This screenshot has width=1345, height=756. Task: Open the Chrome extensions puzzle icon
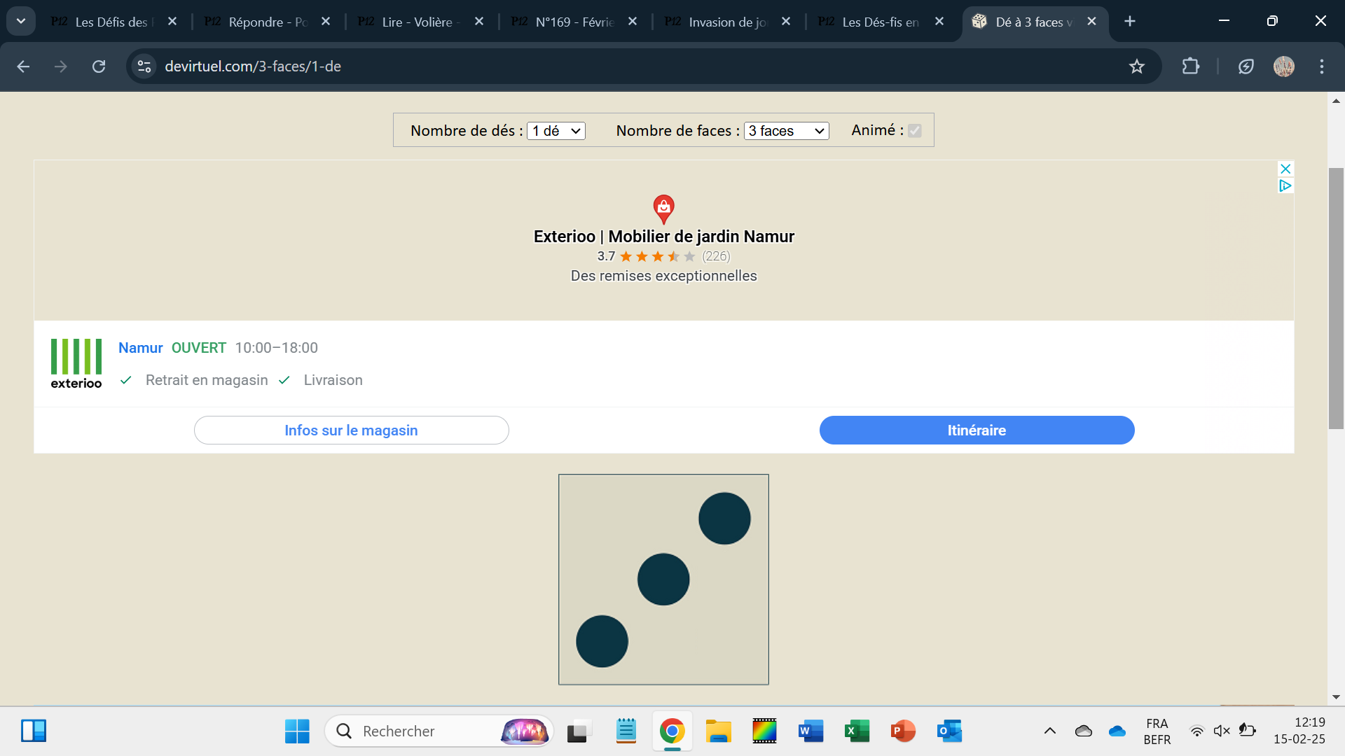point(1190,66)
